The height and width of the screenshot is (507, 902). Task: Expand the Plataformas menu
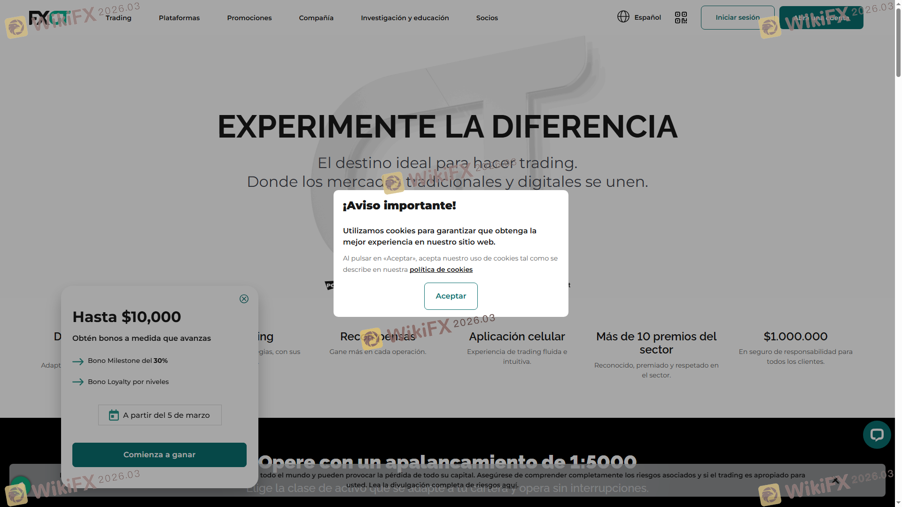(x=179, y=18)
